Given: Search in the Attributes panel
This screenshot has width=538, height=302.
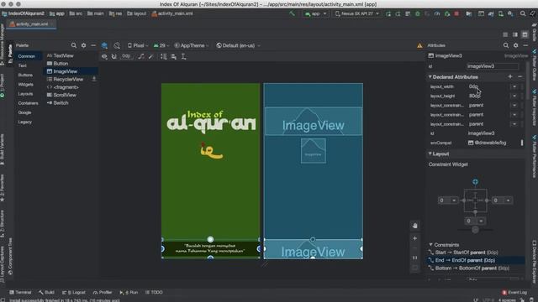Looking at the screenshot, I should pos(506,45).
